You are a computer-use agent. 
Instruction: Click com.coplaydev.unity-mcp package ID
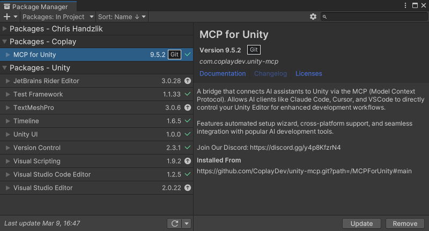(x=239, y=61)
